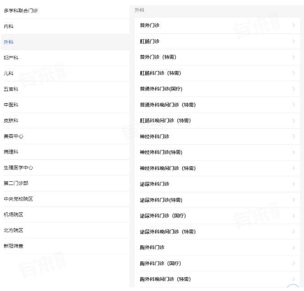Screen dimensions: 304x291
Task: Open 生殖医学中心 category
Action: [18, 168]
